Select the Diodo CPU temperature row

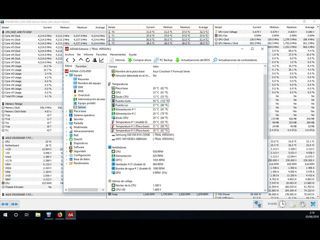coord(140,96)
